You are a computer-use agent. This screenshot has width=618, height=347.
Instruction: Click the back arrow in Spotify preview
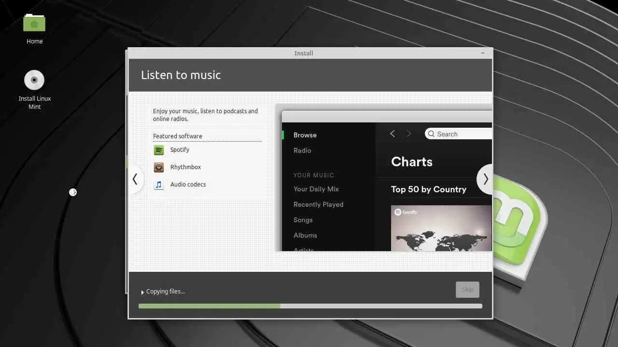[393, 134]
